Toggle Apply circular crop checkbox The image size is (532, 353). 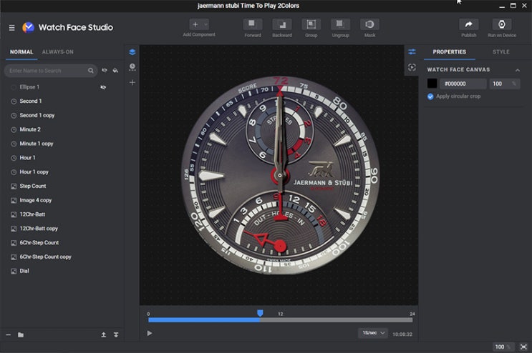point(430,96)
